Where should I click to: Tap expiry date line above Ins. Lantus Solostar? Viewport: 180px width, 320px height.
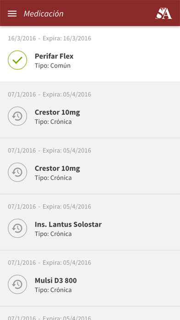(50, 206)
